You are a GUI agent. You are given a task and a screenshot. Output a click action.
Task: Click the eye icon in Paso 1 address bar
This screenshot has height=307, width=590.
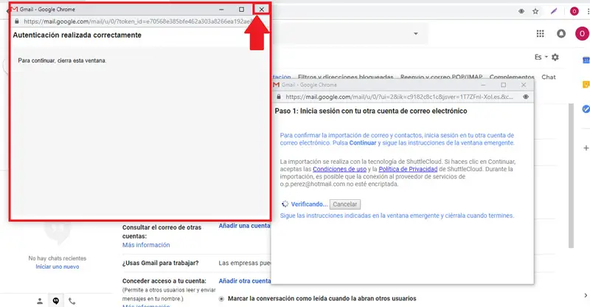(526, 97)
